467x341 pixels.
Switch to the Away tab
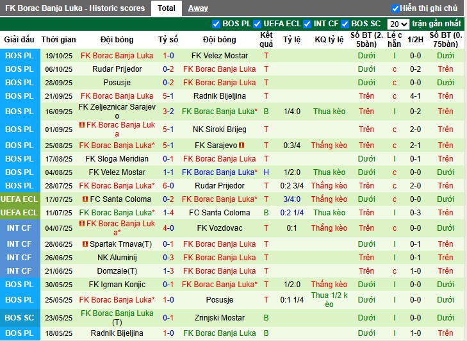point(198,8)
